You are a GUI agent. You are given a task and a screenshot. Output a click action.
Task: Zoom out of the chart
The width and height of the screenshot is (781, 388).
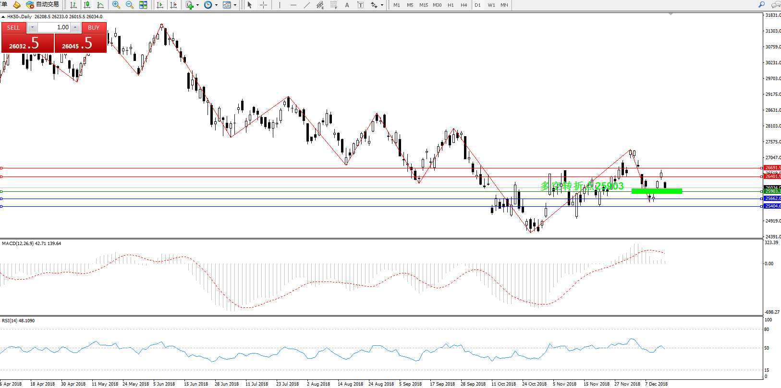[x=129, y=5]
